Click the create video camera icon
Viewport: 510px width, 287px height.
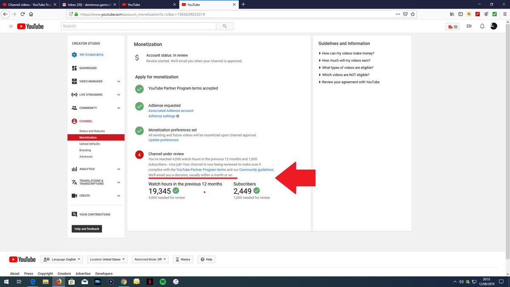469,26
